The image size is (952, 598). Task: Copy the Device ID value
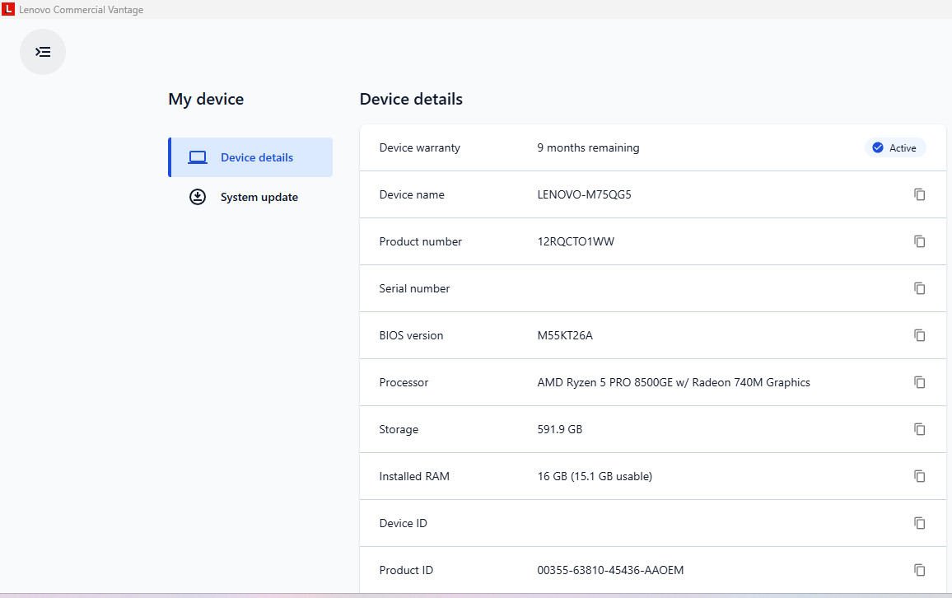(919, 523)
